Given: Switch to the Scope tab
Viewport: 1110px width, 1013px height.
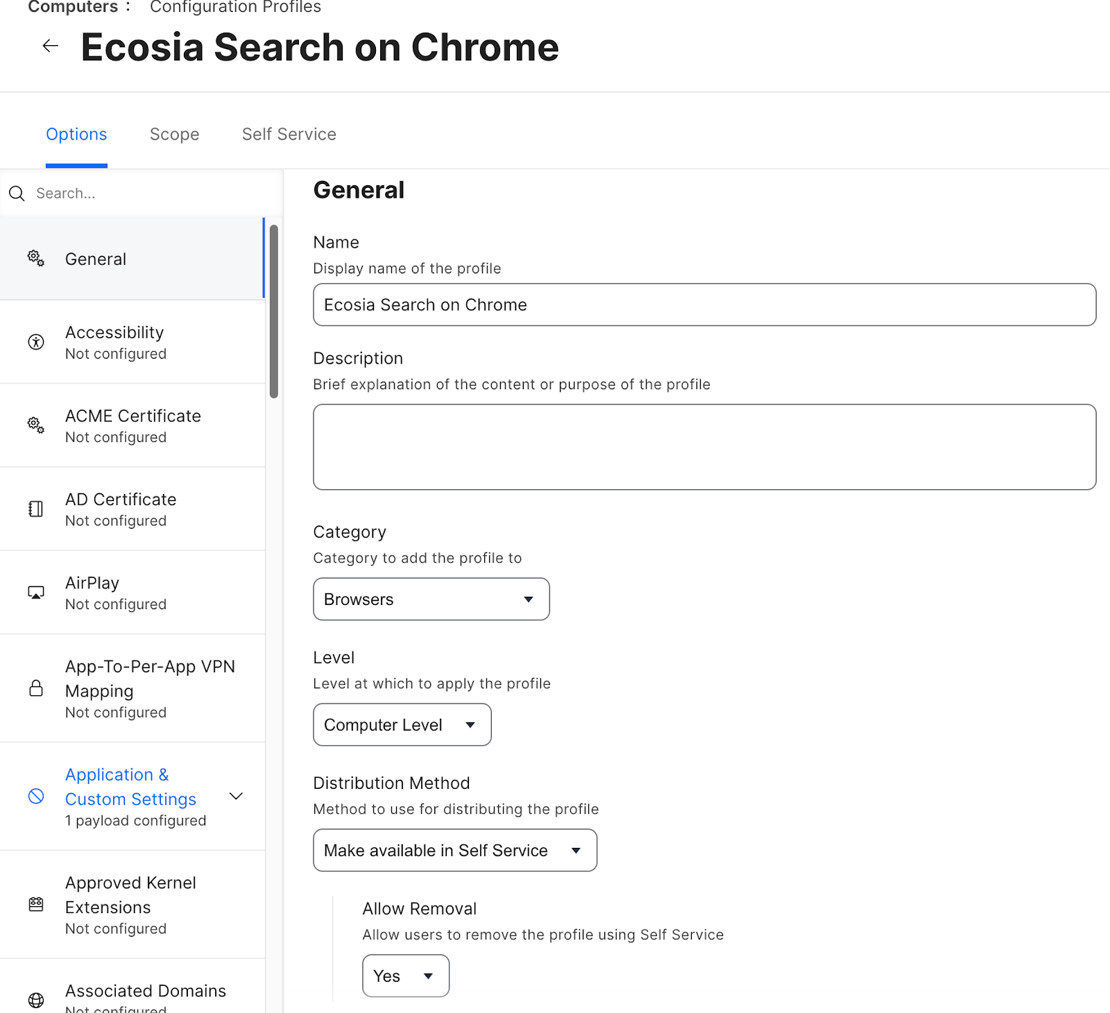Looking at the screenshot, I should click(175, 135).
